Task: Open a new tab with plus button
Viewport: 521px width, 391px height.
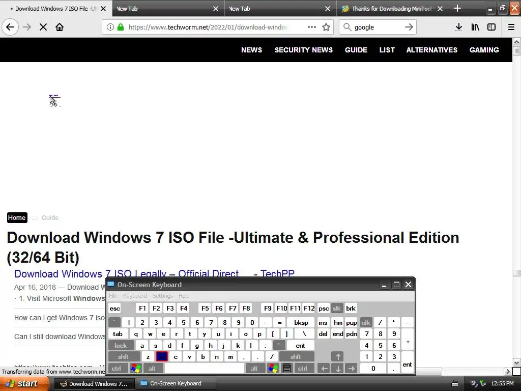Action: coord(457,8)
